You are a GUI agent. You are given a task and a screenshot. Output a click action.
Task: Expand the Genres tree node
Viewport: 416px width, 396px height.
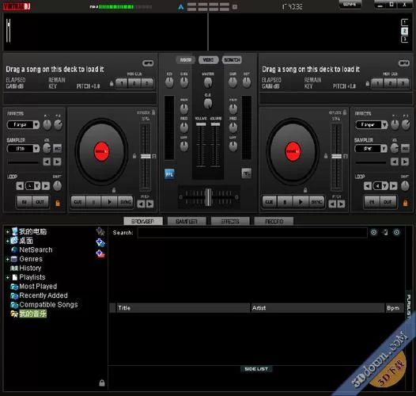point(8,259)
